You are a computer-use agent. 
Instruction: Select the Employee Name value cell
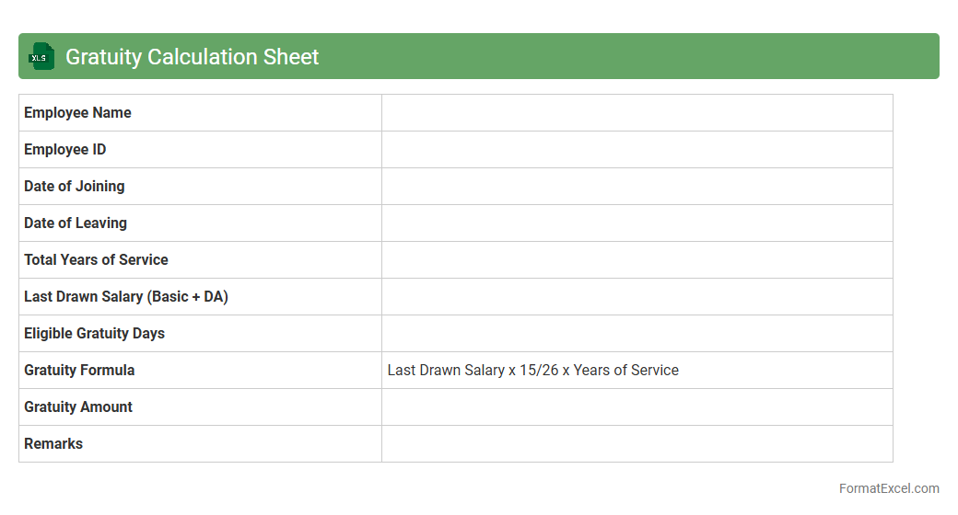coord(637,113)
